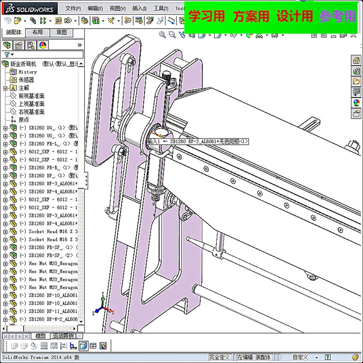Screen dimensions: 363x363
Task: Expand the SB1260 FR-L_ <1> component node
Action: [x=5, y=144]
